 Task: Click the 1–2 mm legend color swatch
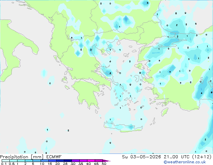(x=21, y=161)
